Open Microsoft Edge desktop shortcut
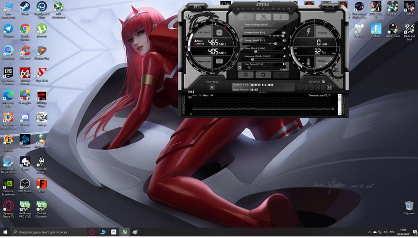 tap(8, 98)
